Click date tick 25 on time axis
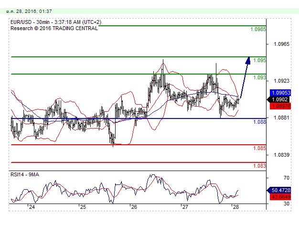The height and width of the screenshot is (226, 299). coord(83,207)
